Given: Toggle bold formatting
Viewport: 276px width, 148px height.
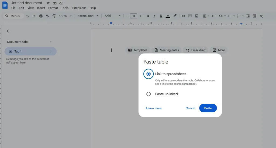Looking at the screenshot, I should (x=148, y=16).
